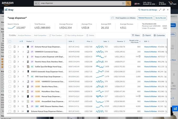This screenshot has width=178, height=119.
Task: Open the All departments search dropdown
Action: coord(37,3)
